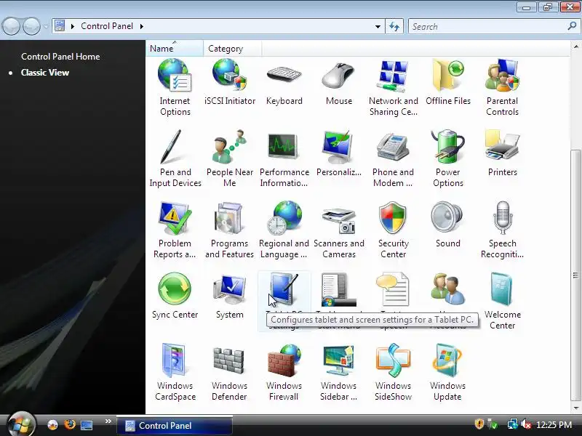The width and height of the screenshot is (582, 436).
Task: Open Text to Speech icon
Action: (x=393, y=289)
